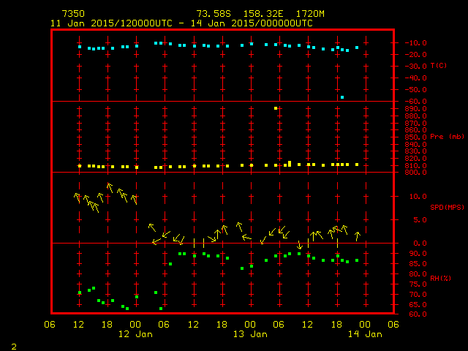This screenshot has height=351, width=468.
Task: Click the 10.0 wind speed tick label
Action: point(418,197)
